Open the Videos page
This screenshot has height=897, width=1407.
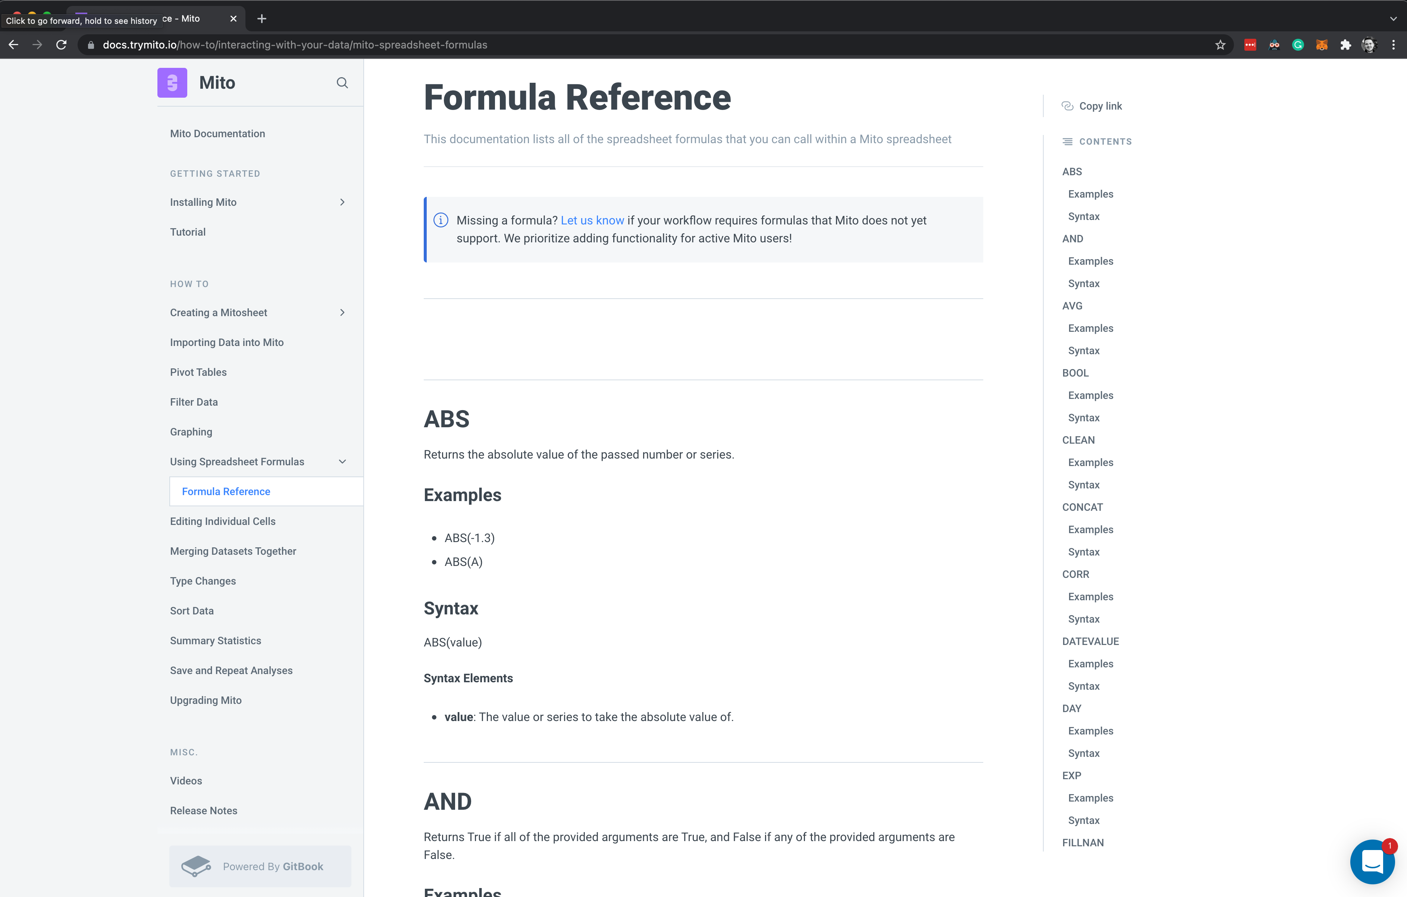tap(186, 781)
